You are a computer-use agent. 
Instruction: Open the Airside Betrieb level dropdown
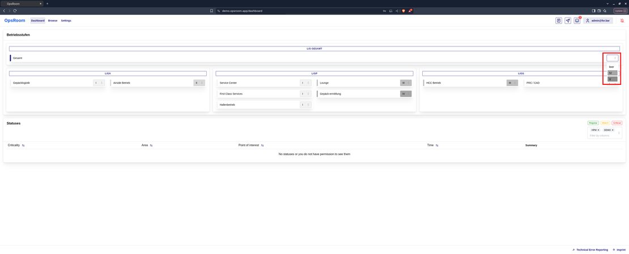tap(199, 83)
